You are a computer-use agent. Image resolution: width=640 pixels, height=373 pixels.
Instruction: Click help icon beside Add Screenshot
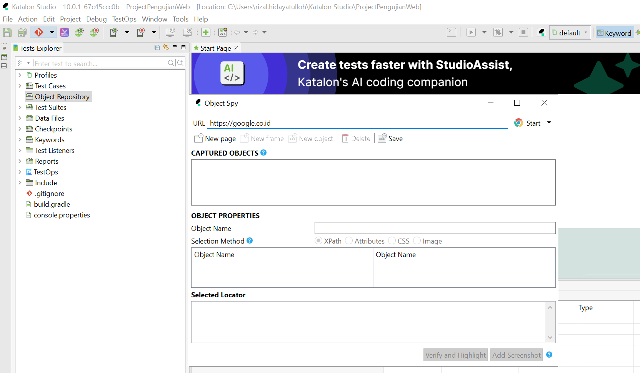point(549,355)
